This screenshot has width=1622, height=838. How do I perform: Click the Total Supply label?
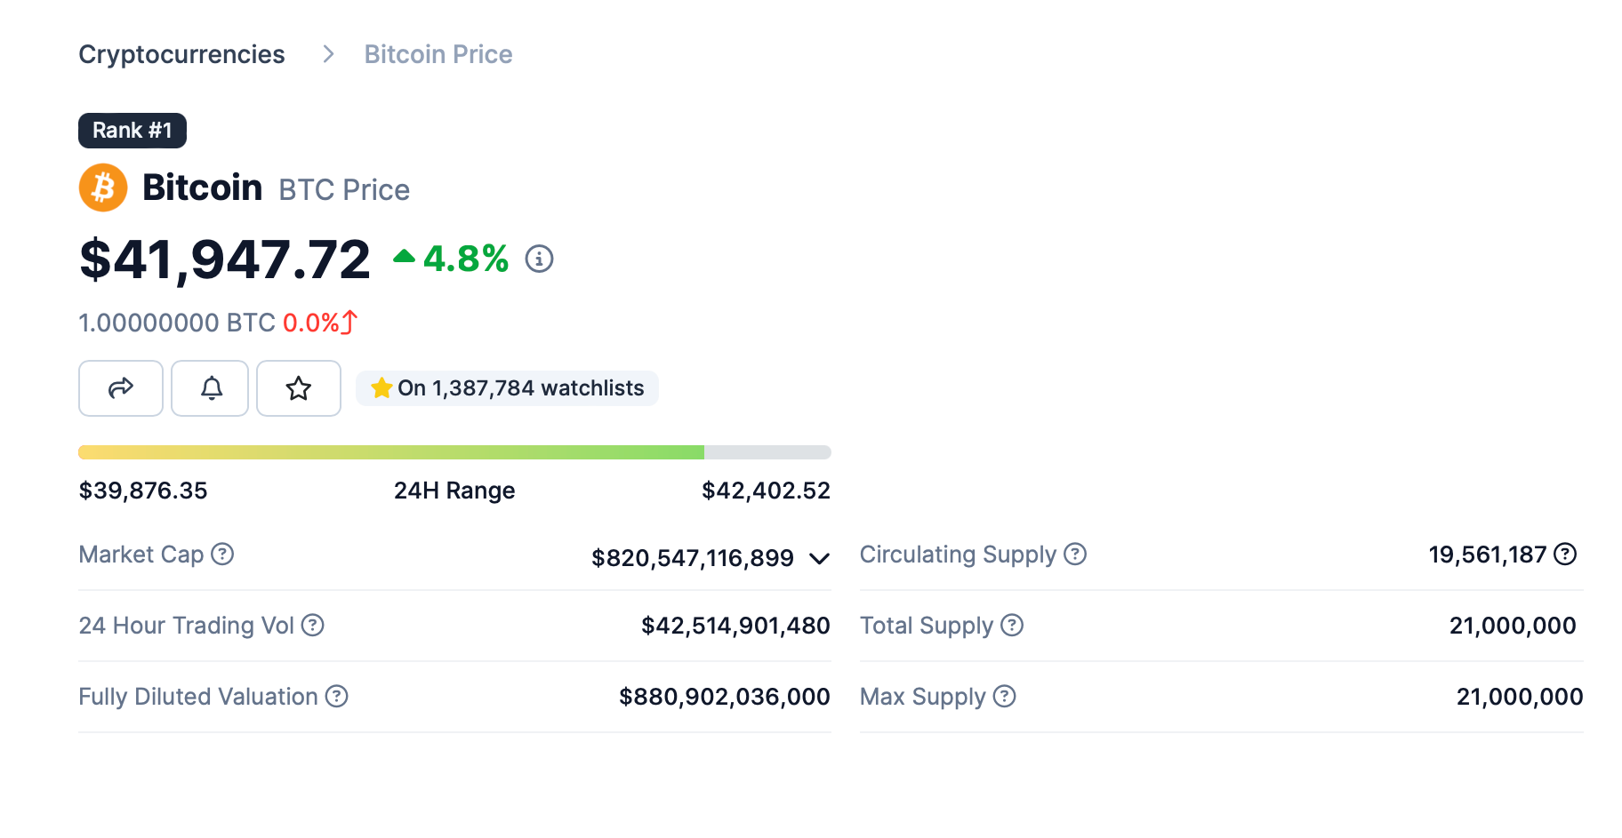coord(927,626)
